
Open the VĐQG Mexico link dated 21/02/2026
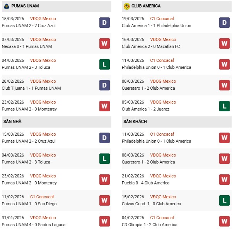pos(163,176)
